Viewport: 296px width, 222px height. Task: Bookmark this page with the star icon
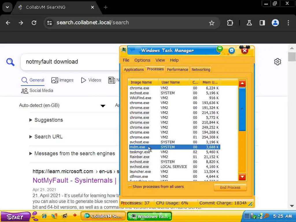212,23
